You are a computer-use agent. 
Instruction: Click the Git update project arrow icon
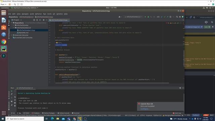(x=162, y=17)
